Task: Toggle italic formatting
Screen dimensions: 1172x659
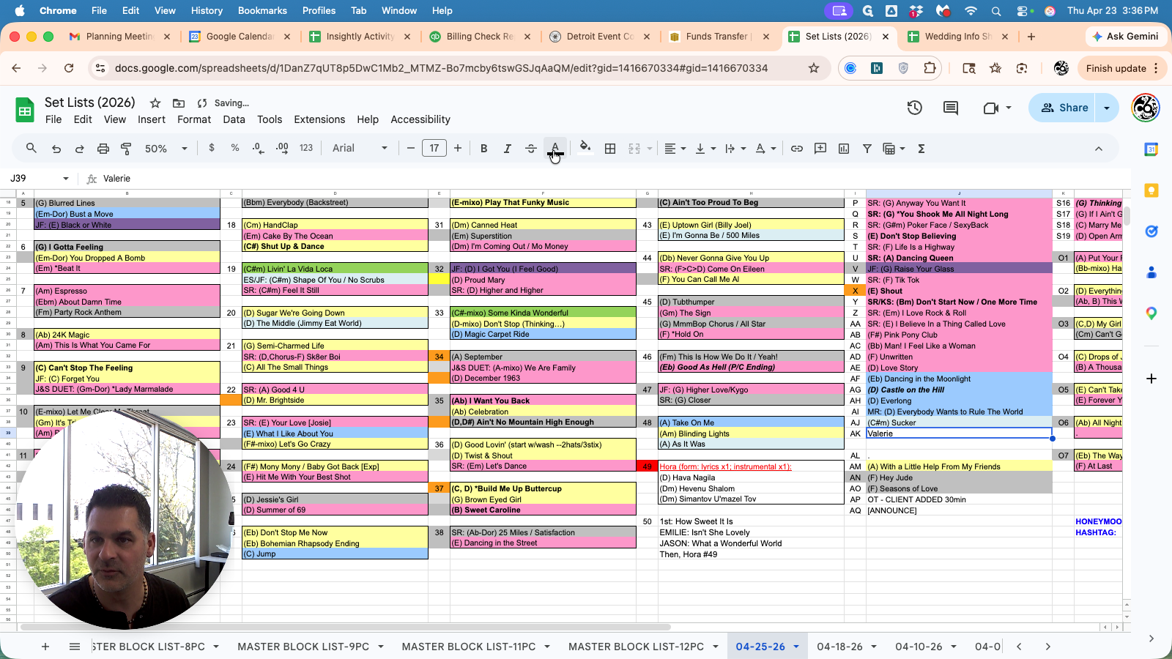Action: click(507, 149)
